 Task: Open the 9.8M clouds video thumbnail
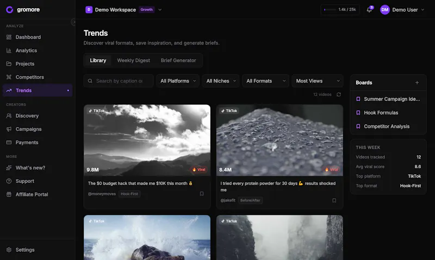(x=147, y=140)
